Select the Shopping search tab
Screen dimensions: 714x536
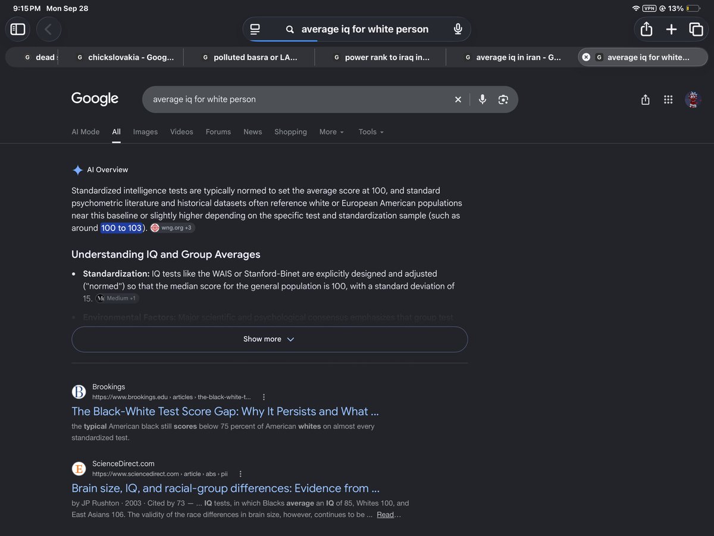[290, 132]
